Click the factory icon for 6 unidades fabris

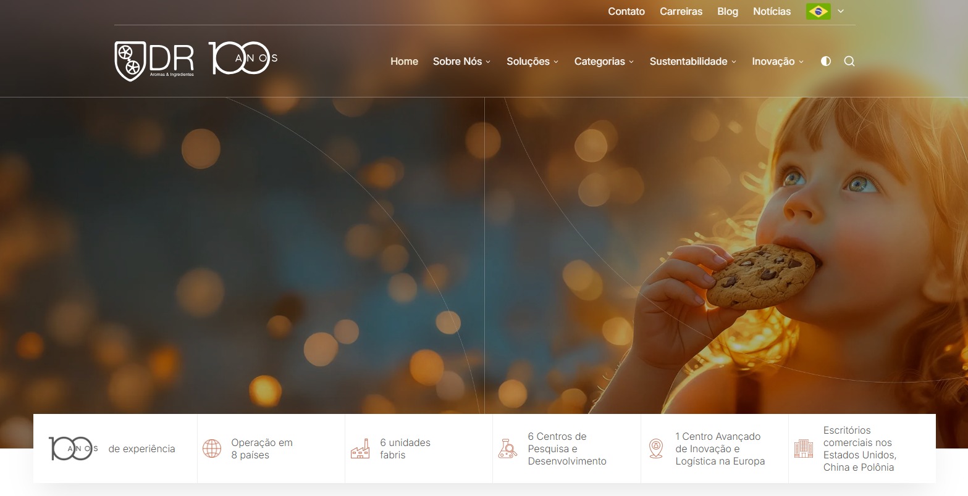pos(360,448)
